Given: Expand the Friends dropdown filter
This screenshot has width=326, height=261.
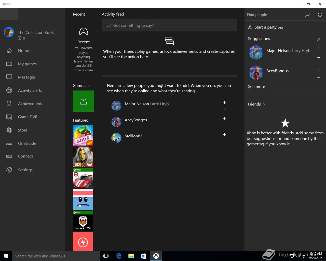Looking at the screenshot, I should (x=257, y=104).
